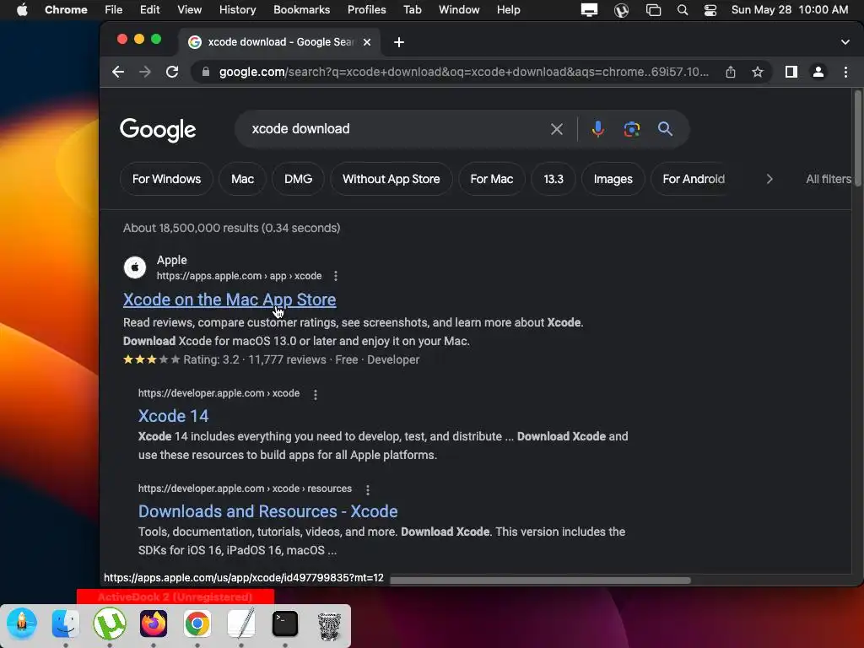Click the Google logo
The width and height of the screenshot is (864, 648).
(x=158, y=130)
